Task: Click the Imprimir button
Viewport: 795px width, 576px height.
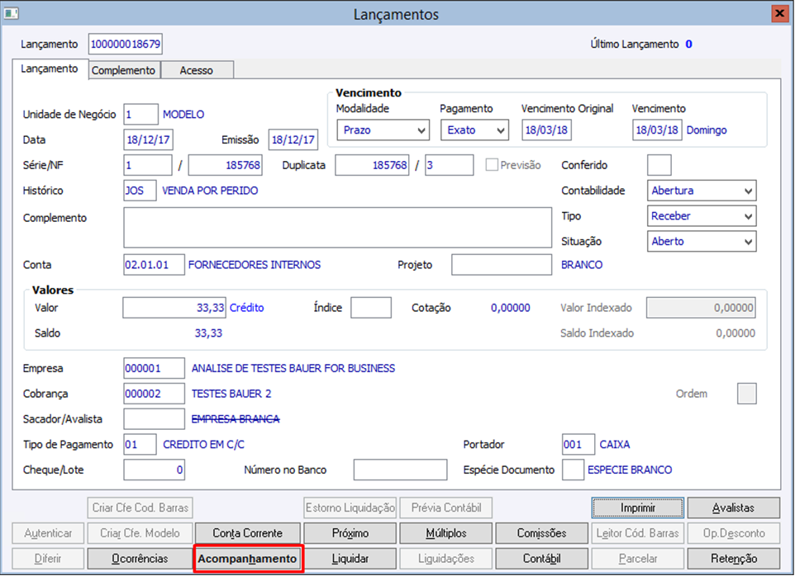Action: point(638,508)
